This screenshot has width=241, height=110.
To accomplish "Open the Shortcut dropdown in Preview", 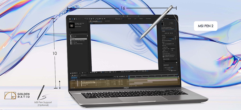I will tap(168, 37).
